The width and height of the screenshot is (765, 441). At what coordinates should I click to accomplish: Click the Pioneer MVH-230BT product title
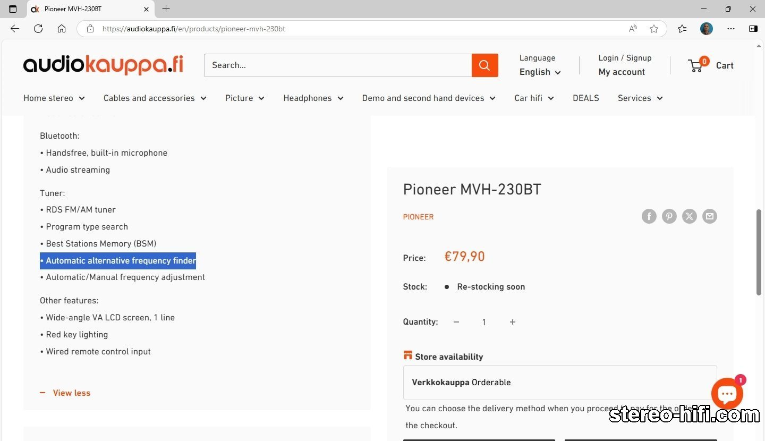point(472,189)
